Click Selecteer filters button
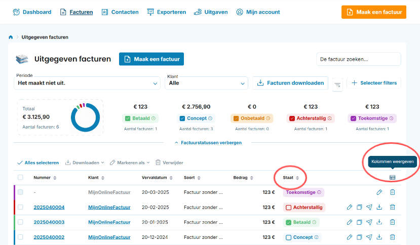The width and height of the screenshot is (420, 245). (x=374, y=83)
